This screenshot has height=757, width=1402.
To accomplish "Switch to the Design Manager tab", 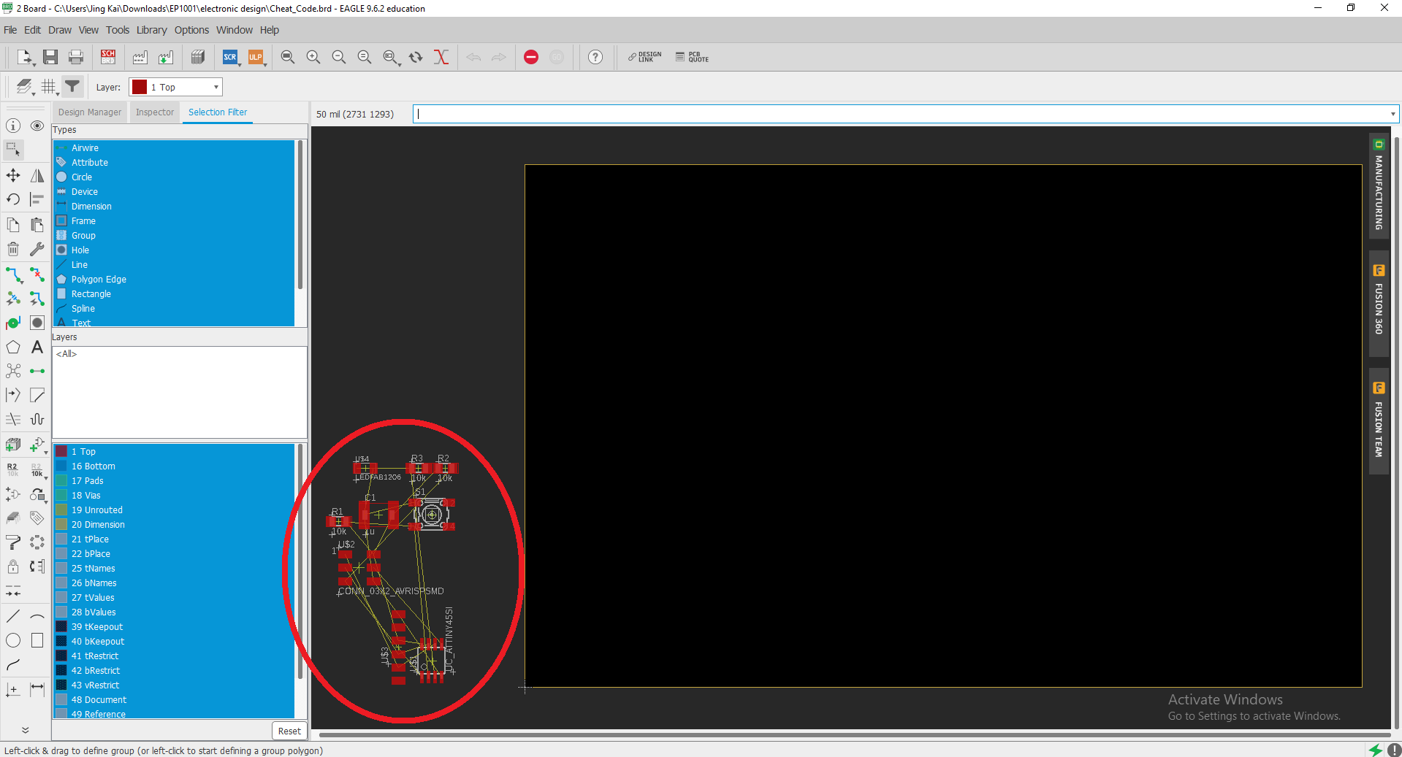I will coord(90,112).
